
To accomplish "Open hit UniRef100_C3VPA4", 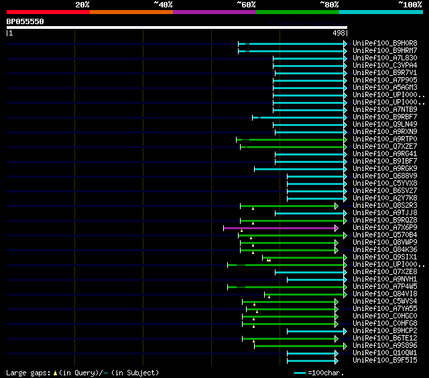I will click(385, 66).
